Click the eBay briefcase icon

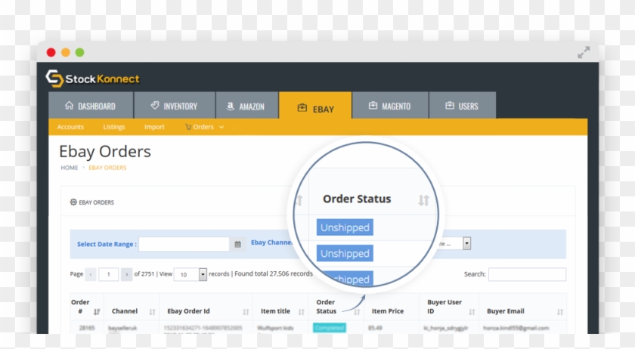click(x=302, y=108)
